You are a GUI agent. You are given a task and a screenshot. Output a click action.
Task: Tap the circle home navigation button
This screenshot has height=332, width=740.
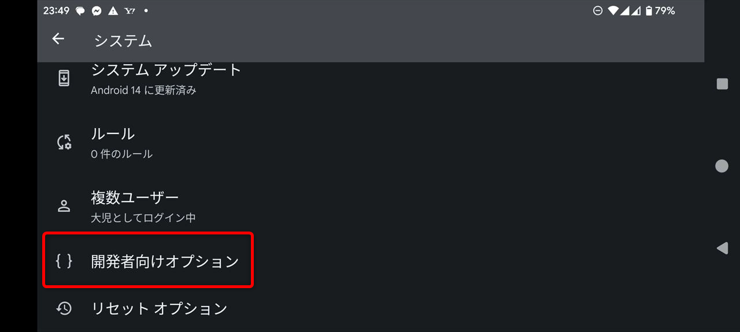click(x=722, y=166)
